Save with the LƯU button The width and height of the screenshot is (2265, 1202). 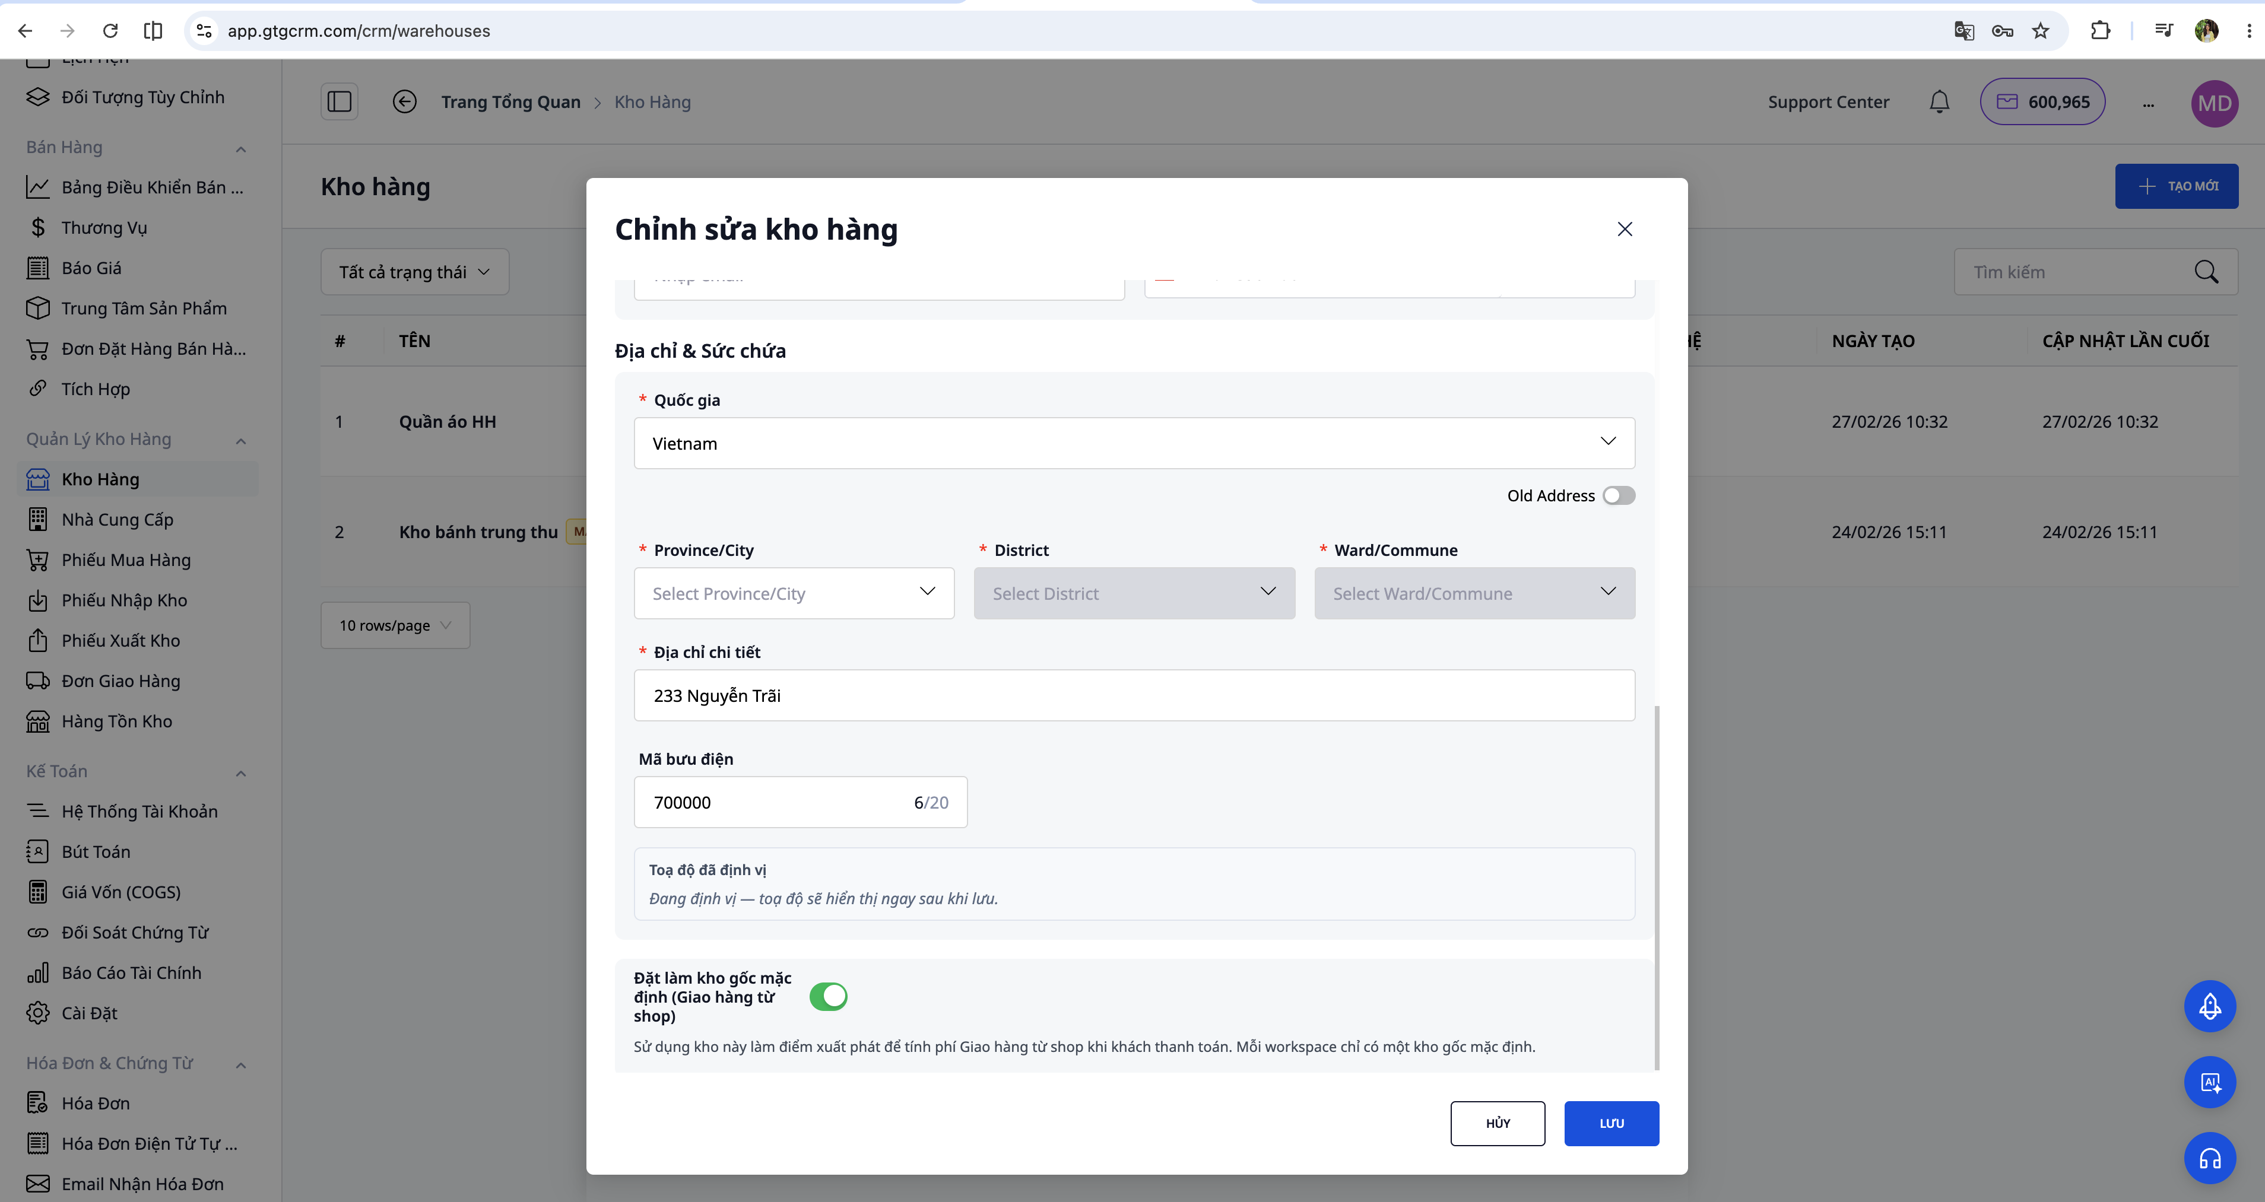point(1611,1123)
